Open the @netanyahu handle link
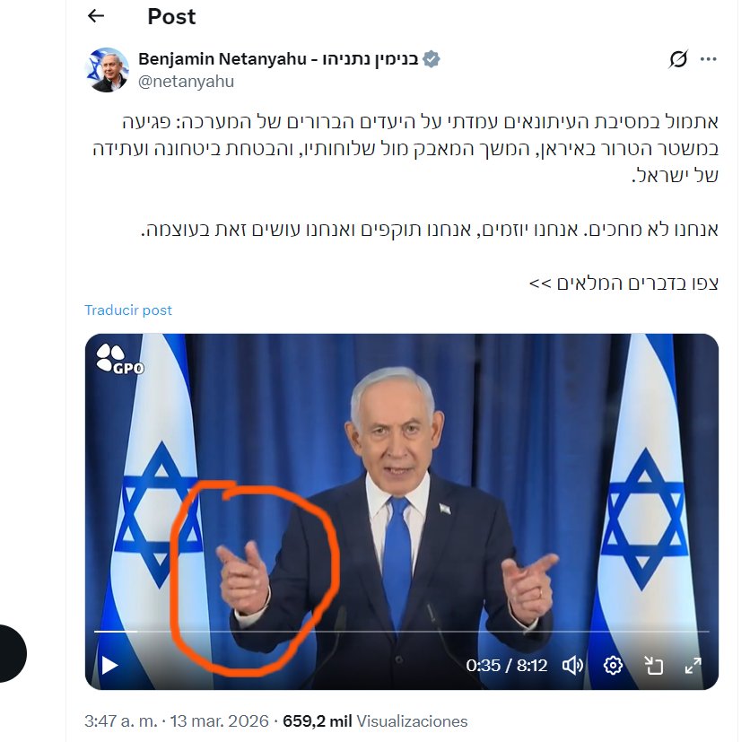The width and height of the screenshot is (750, 742). point(186,82)
